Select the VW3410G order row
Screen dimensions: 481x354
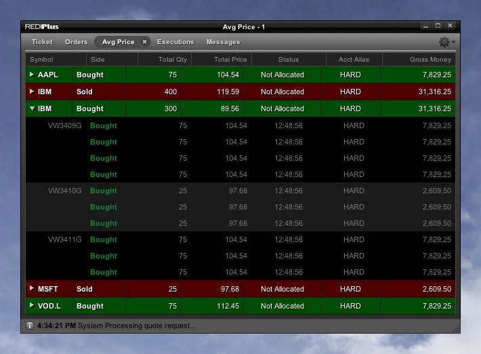(x=240, y=191)
